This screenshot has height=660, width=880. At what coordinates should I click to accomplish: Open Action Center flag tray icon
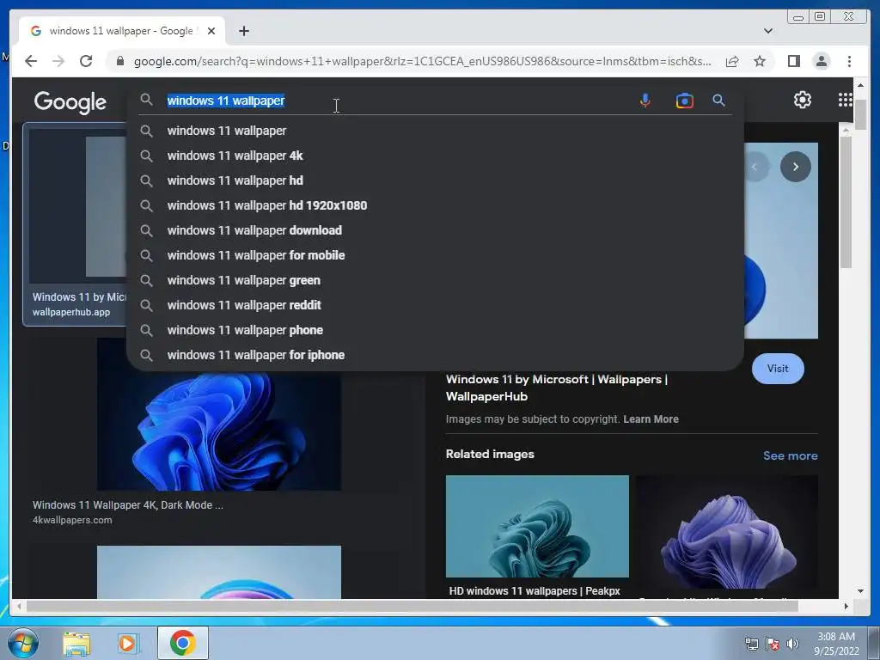[x=773, y=644]
